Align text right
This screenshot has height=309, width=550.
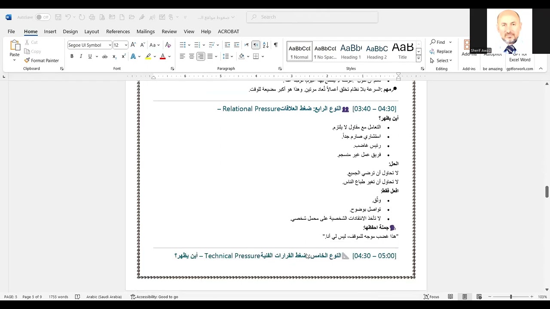pyautogui.click(x=201, y=56)
